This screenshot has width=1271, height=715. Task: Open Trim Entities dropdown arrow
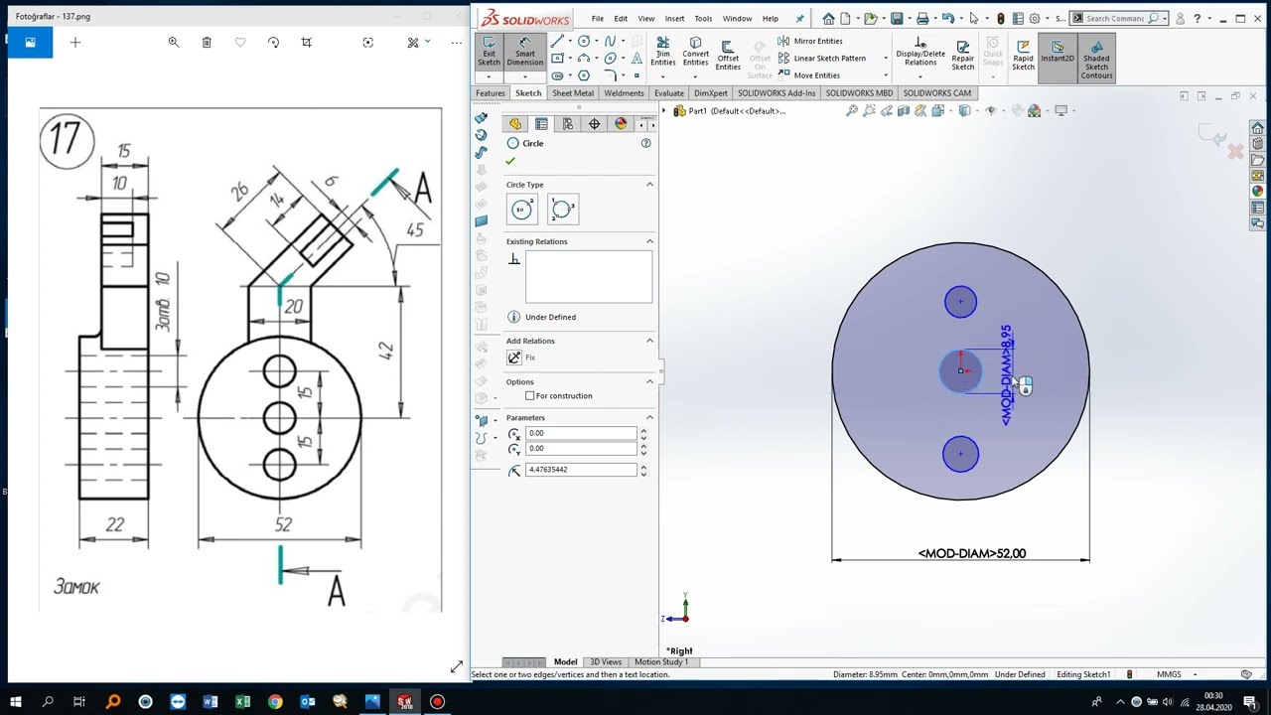tap(662, 74)
